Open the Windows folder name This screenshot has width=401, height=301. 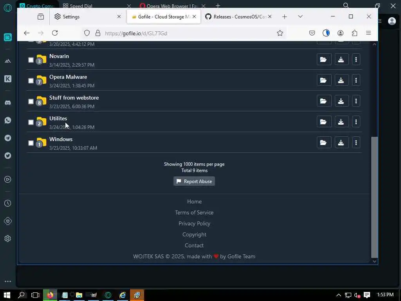[61, 139]
